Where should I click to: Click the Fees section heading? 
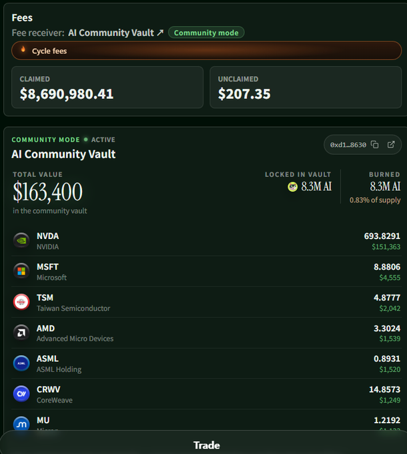pos(22,17)
